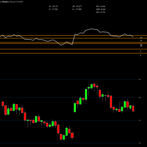The image size is (147, 147).
Task: Click the rightmost red candlestick
Action: [x=133, y=108]
